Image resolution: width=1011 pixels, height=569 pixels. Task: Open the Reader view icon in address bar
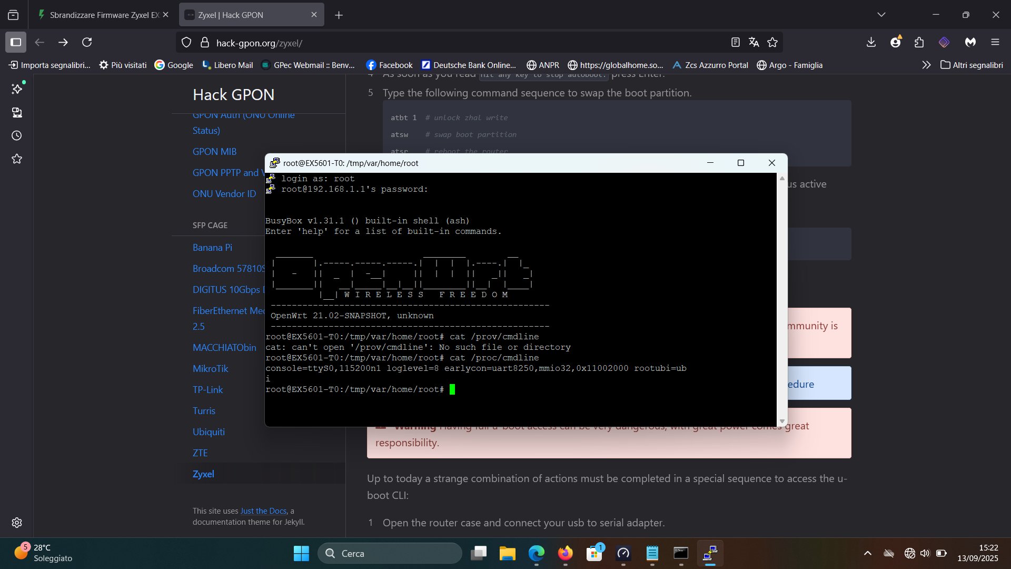736,42
